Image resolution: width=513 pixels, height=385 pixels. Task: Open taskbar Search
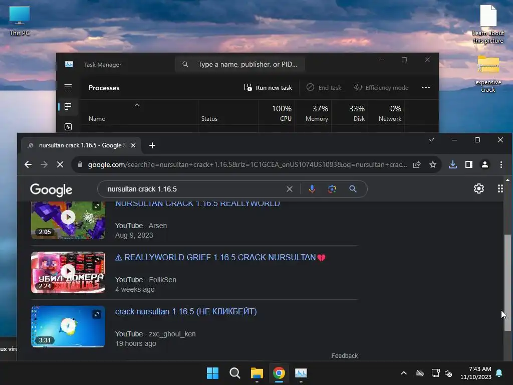point(235,373)
